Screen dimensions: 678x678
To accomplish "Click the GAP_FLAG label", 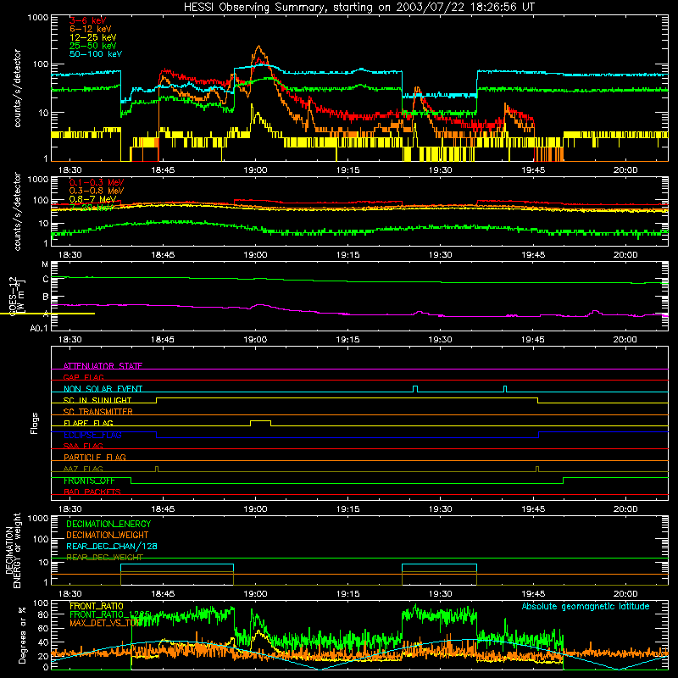I will tap(83, 377).
